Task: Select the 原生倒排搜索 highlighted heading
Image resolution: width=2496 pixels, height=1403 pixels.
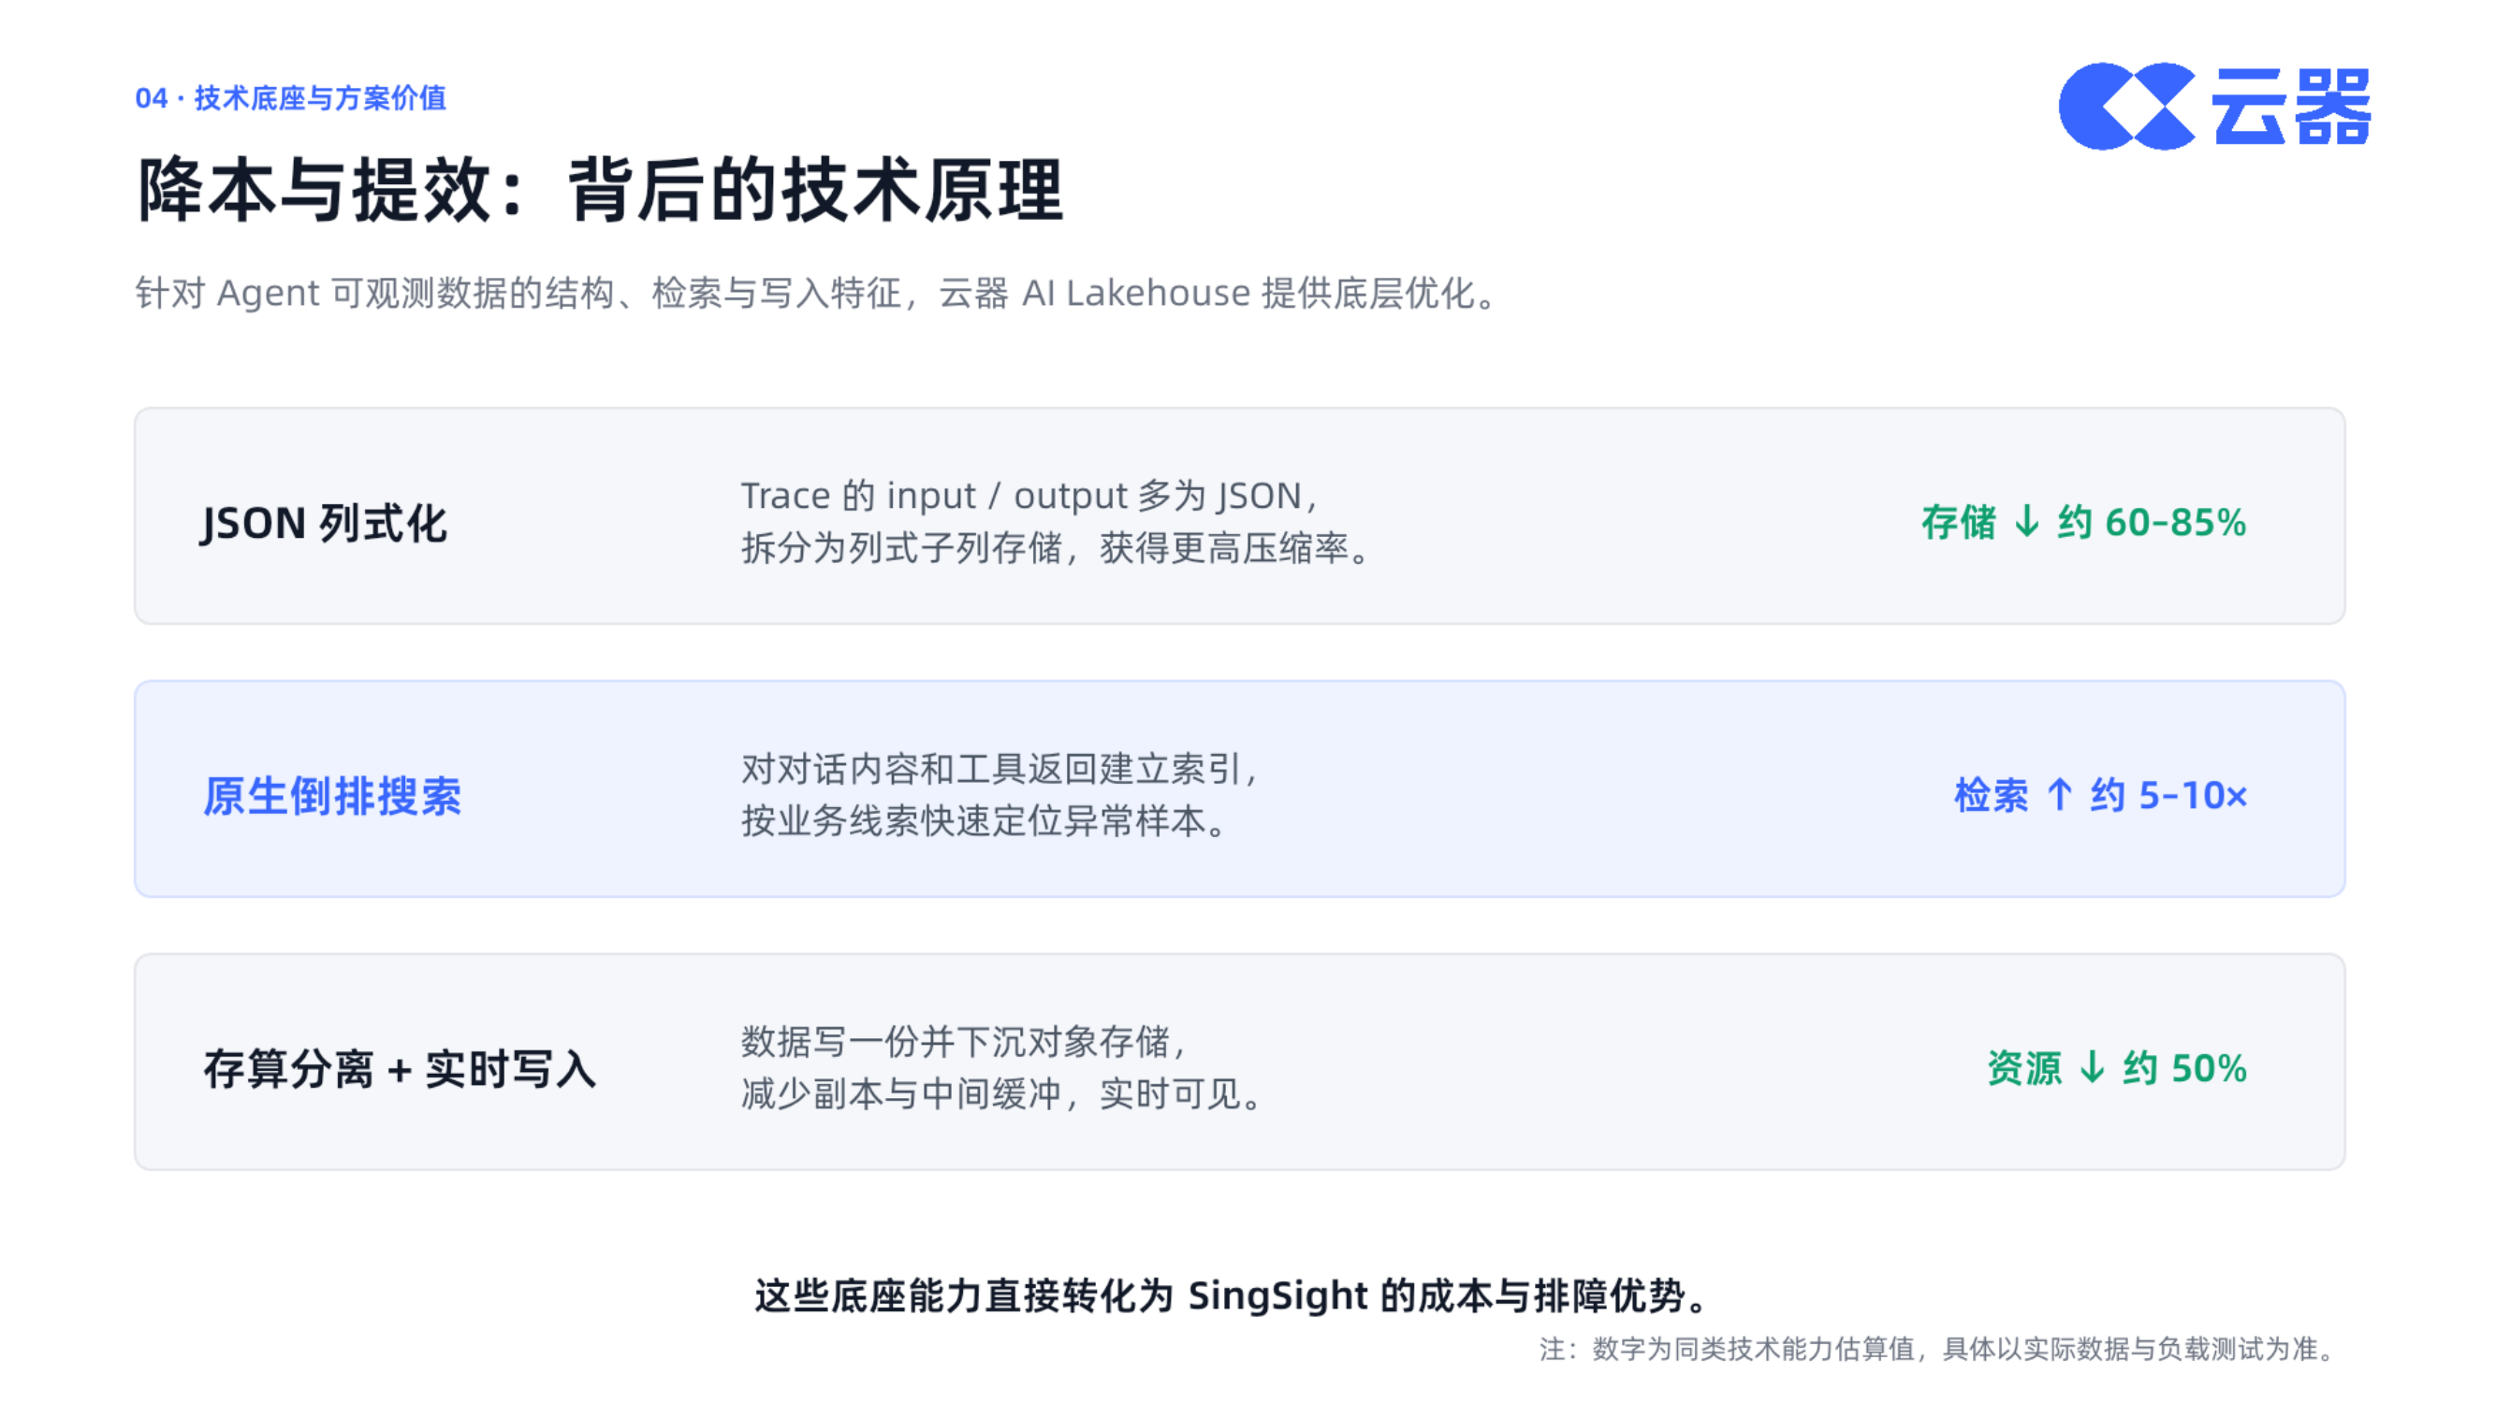Action: [332, 796]
